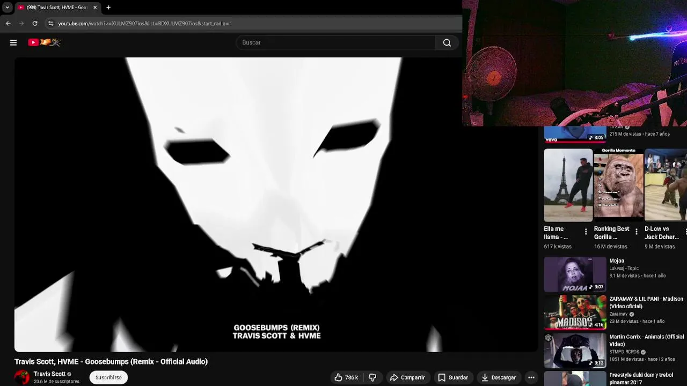Open more actions ellipsis menu
The height and width of the screenshot is (386, 687).
(531, 377)
